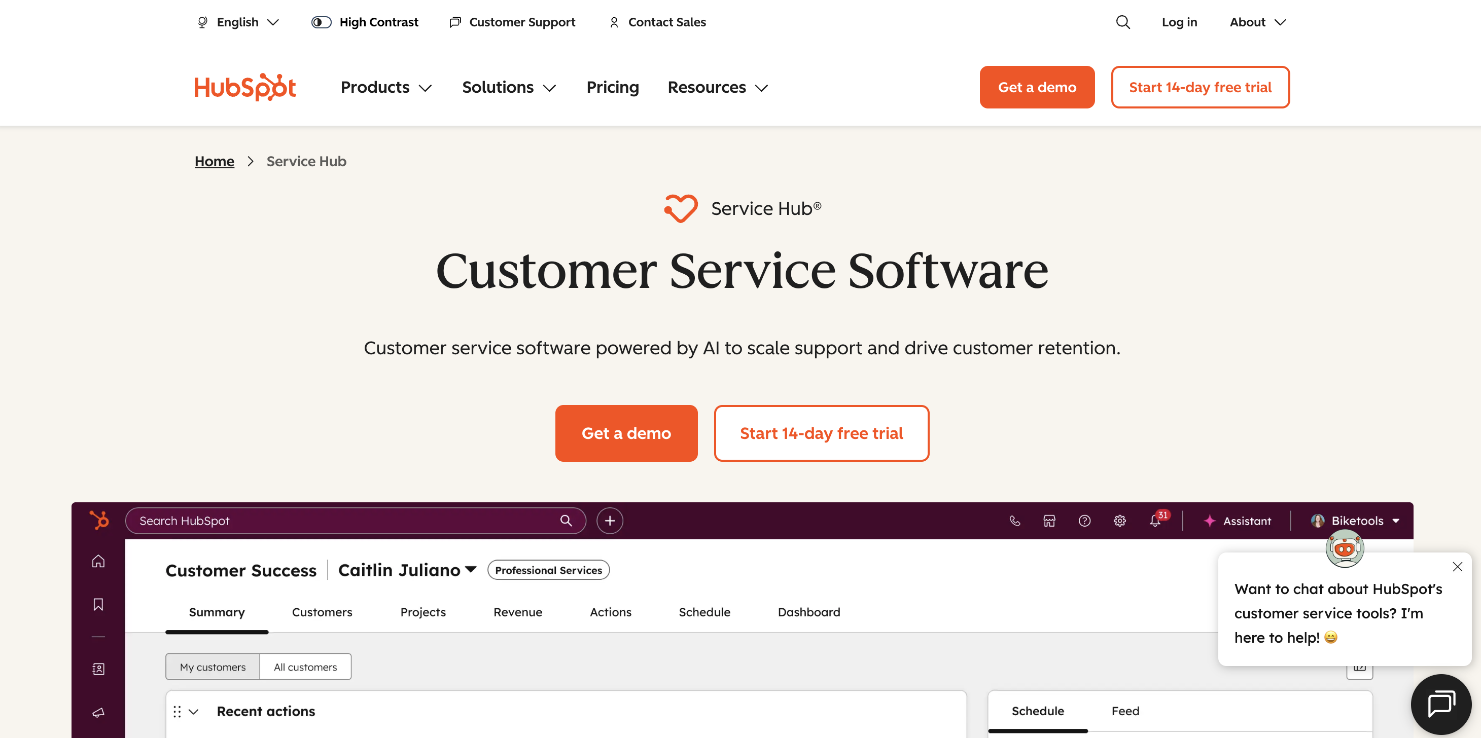Image resolution: width=1481 pixels, height=738 pixels.
Task: Open Contact Sales link
Action: coord(657,22)
